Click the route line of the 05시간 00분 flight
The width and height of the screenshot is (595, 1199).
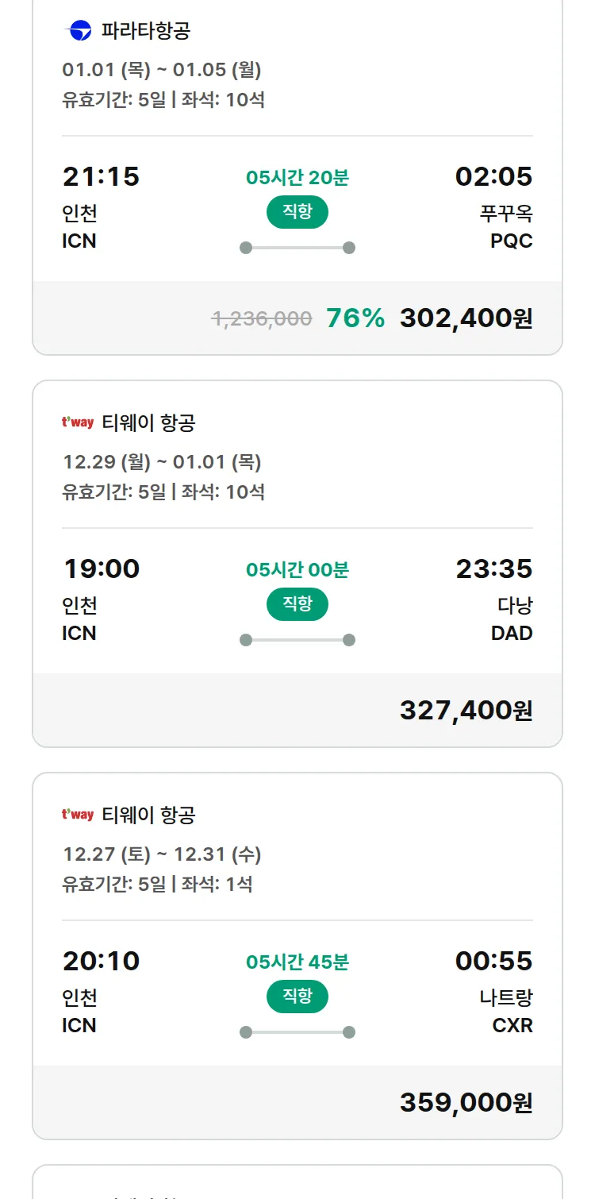coord(297,640)
